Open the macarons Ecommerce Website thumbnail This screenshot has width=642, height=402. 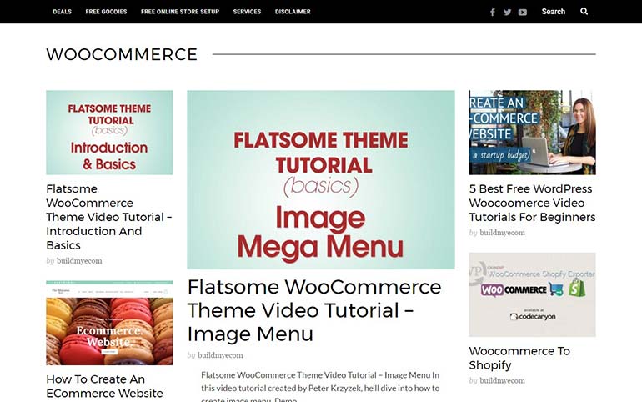109,323
